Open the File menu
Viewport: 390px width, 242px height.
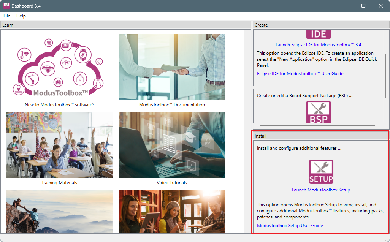[7, 16]
